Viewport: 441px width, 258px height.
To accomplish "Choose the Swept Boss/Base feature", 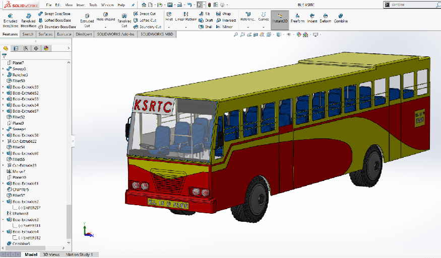I will [x=54, y=14].
